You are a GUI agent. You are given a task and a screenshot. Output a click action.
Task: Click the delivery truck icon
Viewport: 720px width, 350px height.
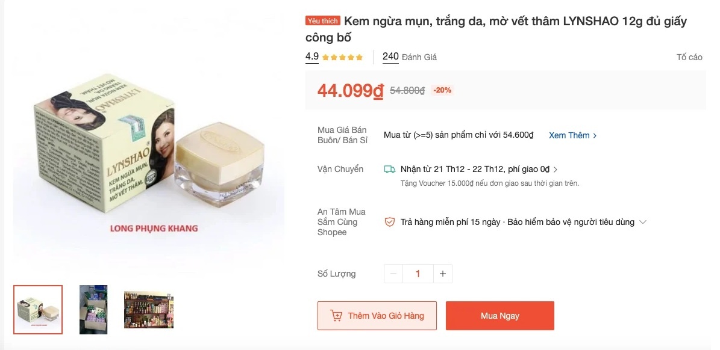(x=390, y=170)
